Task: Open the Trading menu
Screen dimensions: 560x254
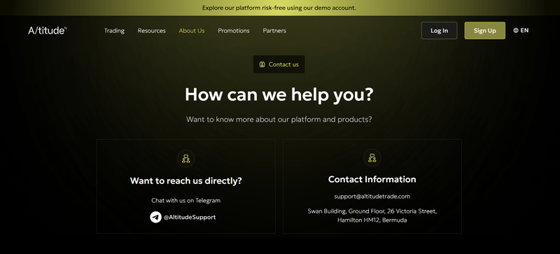Action: (114, 31)
